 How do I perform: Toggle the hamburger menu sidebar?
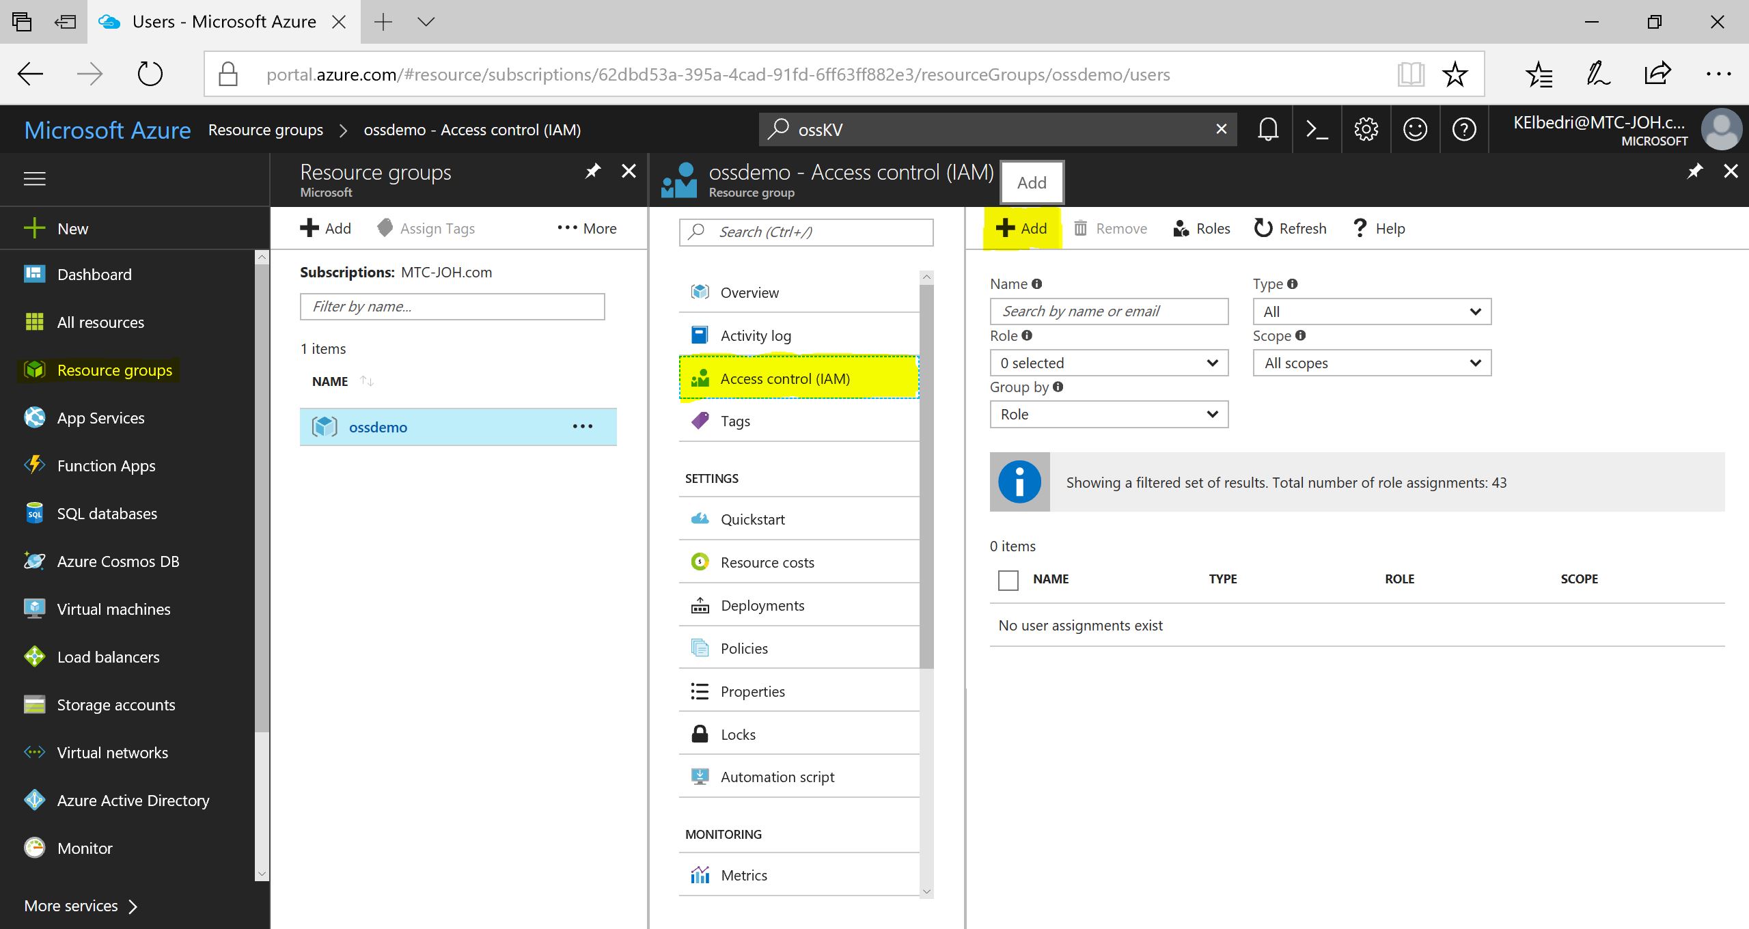tap(35, 179)
